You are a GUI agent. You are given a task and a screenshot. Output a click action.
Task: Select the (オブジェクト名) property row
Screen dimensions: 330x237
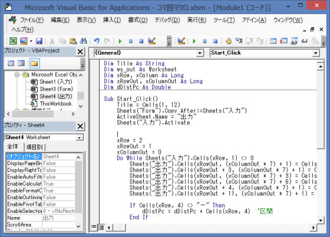point(41,156)
